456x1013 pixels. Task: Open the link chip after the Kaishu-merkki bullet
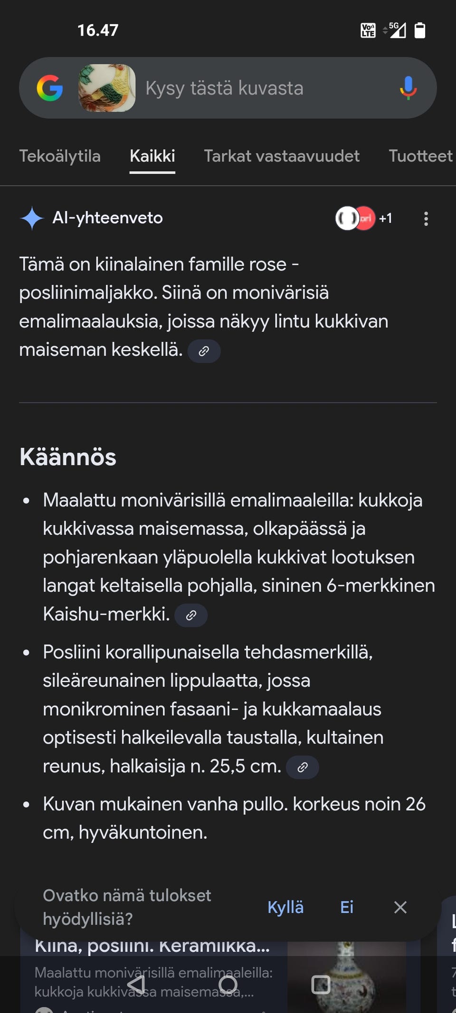(x=191, y=615)
